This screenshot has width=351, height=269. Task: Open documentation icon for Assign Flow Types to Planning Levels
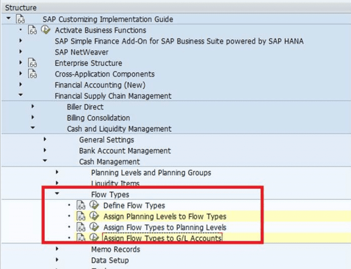[x=81, y=227]
